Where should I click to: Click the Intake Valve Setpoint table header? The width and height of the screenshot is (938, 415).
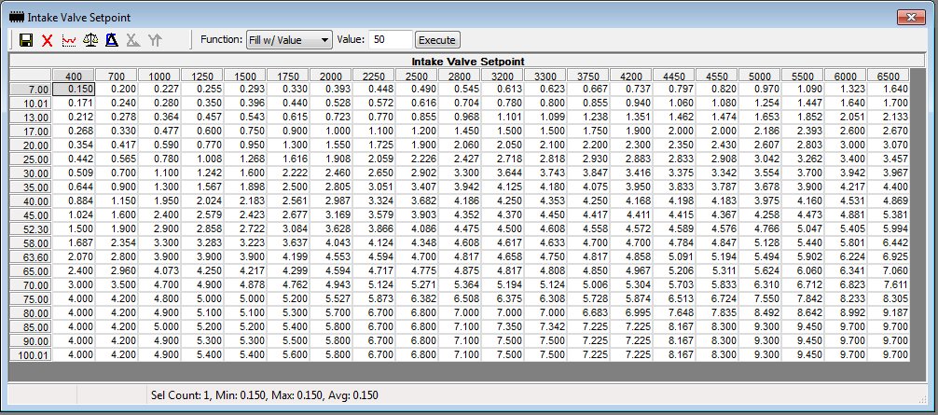[x=468, y=61]
